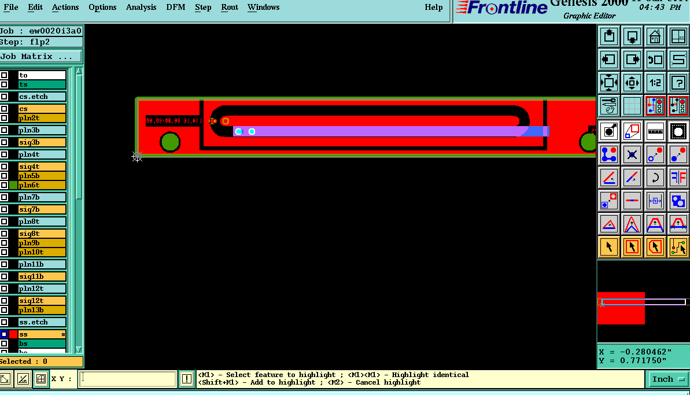Click the X Y coordinate input field

tap(128, 379)
